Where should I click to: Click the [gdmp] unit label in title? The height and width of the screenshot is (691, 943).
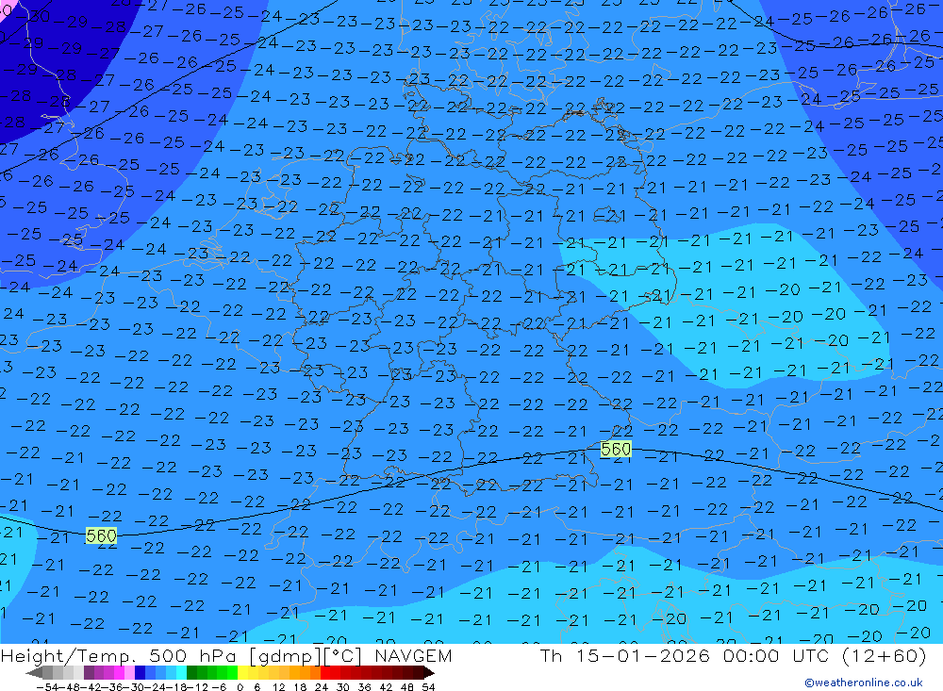286,656
